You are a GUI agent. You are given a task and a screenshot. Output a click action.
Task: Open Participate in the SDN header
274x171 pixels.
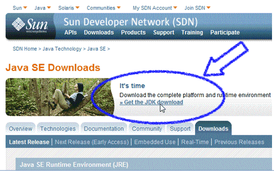pyautogui.click(x=225, y=33)
